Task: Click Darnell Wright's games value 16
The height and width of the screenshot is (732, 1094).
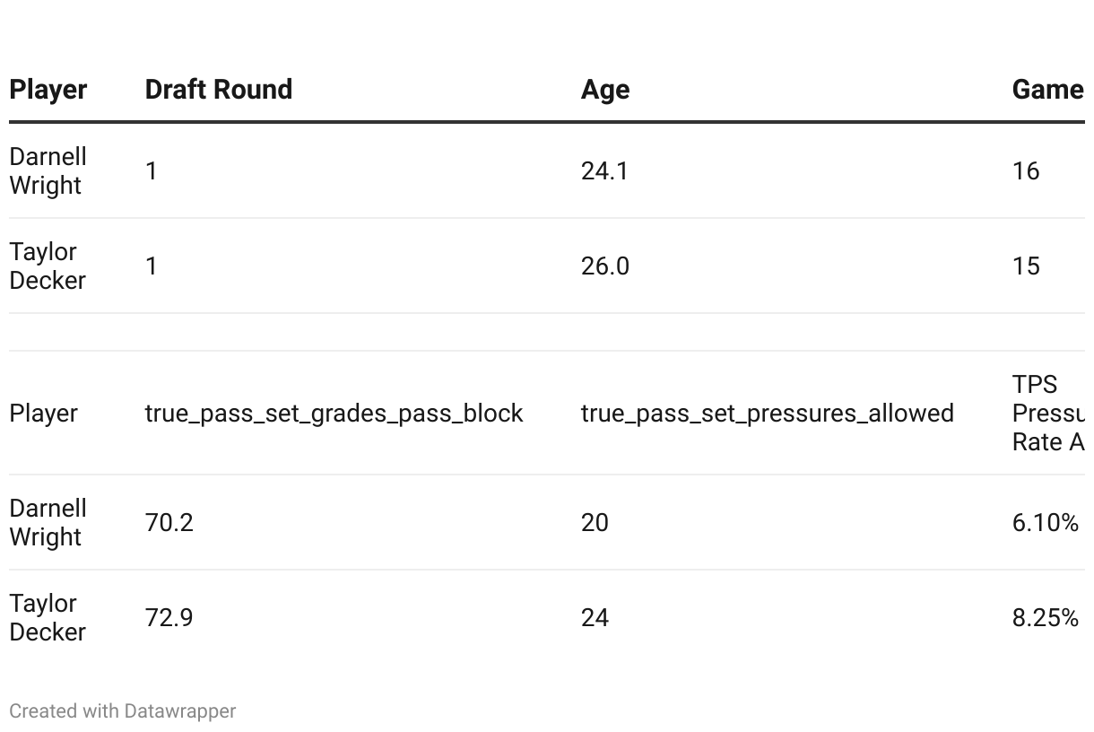Action: coord(1026,170)
